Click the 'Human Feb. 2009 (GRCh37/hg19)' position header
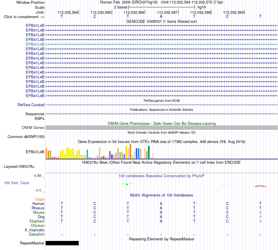Image resolution: width=278 pixels, height=250 pixels. pyautogui.click(x=129, y=2)
